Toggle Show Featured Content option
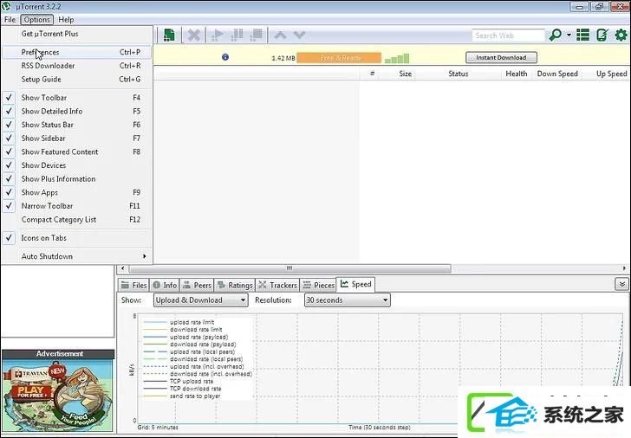Image resolution: width=631 pixels, height=438 pixels. tap(76, 151)
